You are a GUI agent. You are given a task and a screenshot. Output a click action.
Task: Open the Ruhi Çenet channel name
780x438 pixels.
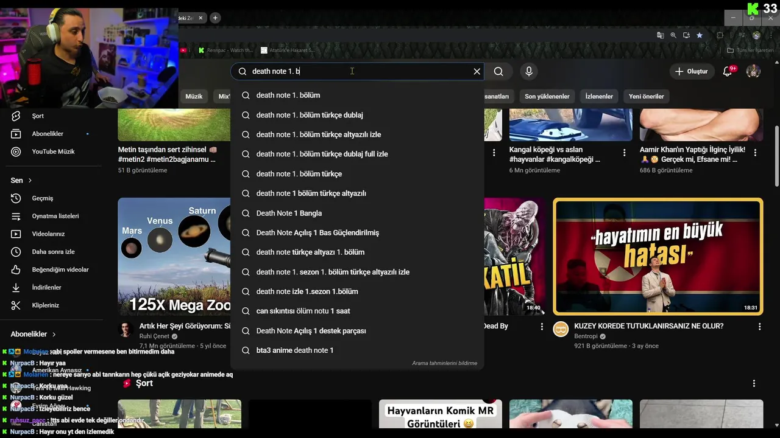coord(154,336)
